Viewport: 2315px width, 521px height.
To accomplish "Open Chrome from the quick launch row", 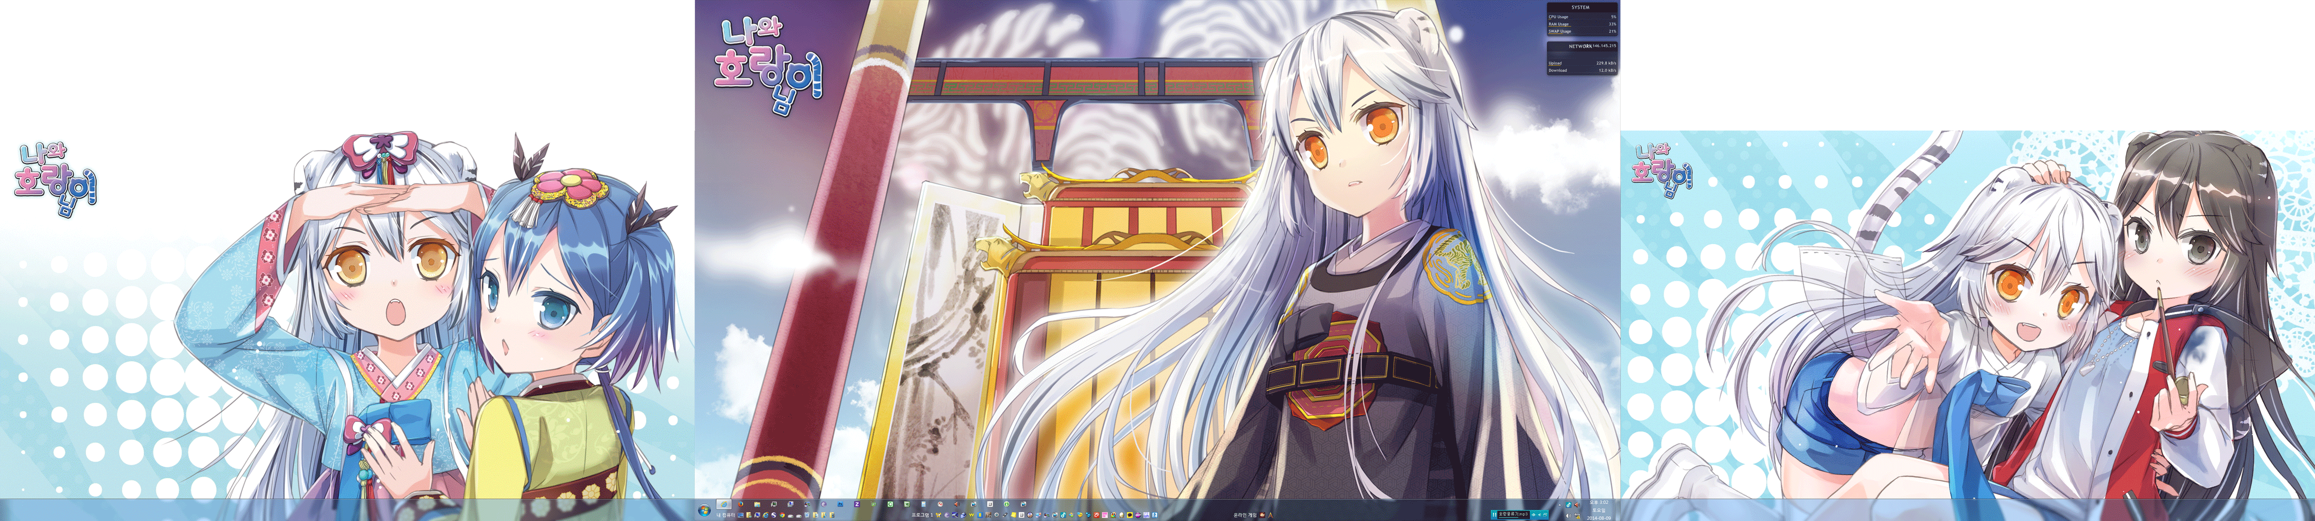I will point(783,516).
